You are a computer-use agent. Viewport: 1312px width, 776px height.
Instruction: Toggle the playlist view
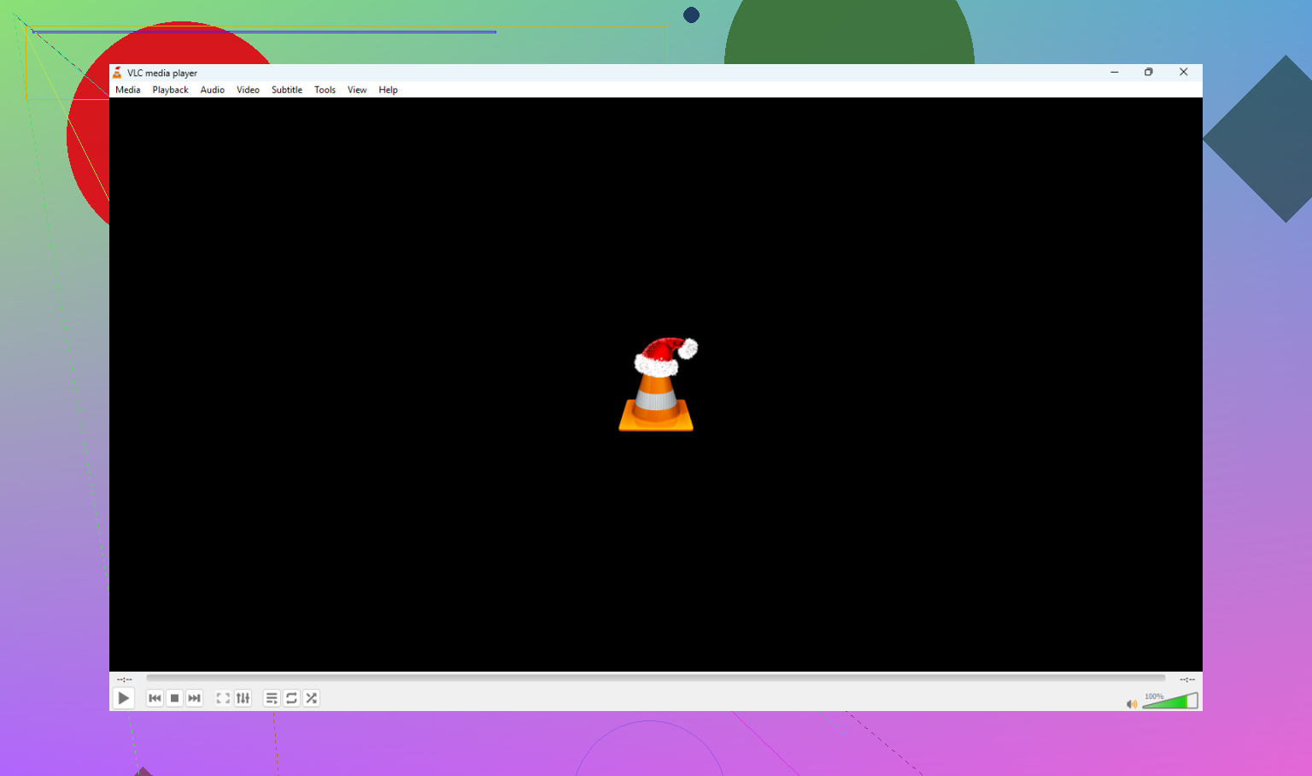click(x=272, y=698)
